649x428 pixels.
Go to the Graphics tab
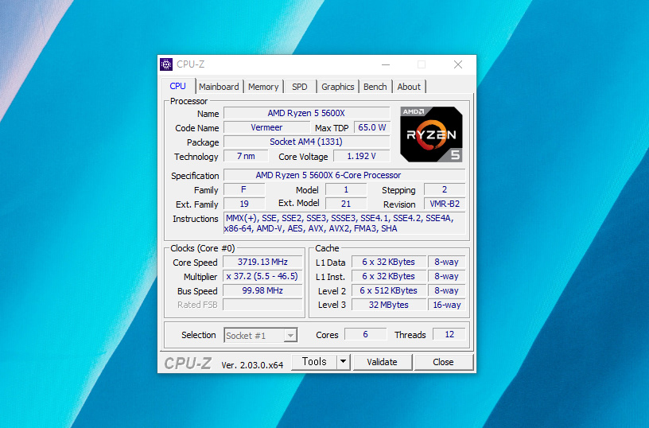pyautogui.click(x=338, y=87)
